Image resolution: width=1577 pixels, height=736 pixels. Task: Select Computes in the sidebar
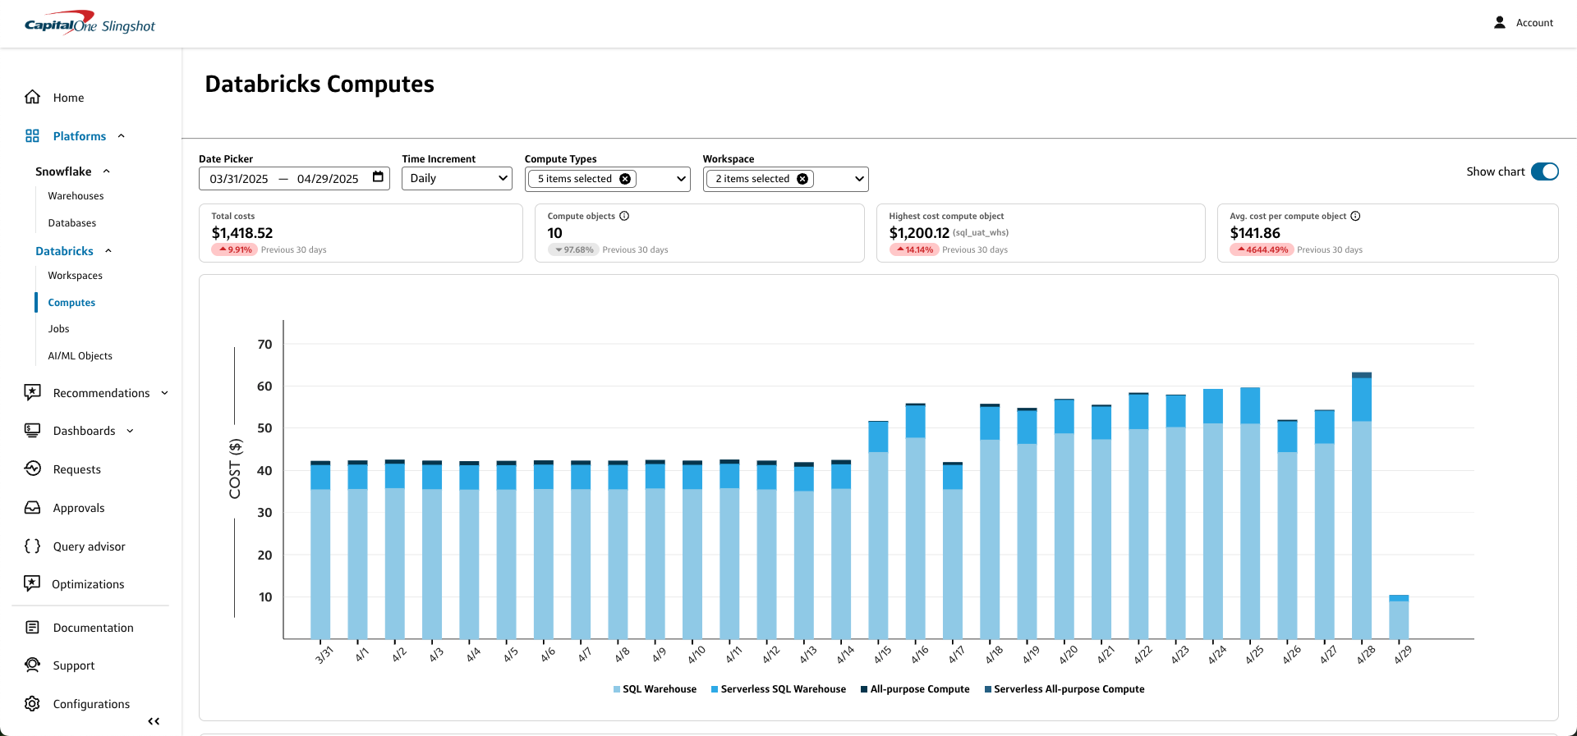pos(71,303)
